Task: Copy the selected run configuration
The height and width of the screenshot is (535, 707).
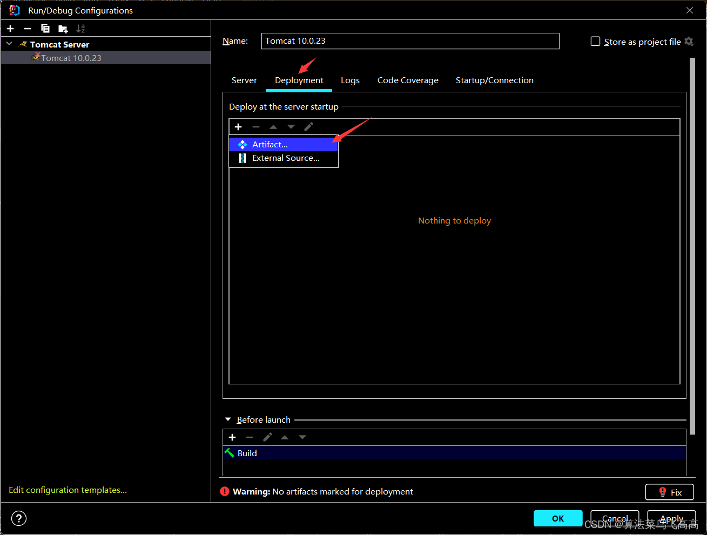Action: pyautogui.click(x=45, y=29)
